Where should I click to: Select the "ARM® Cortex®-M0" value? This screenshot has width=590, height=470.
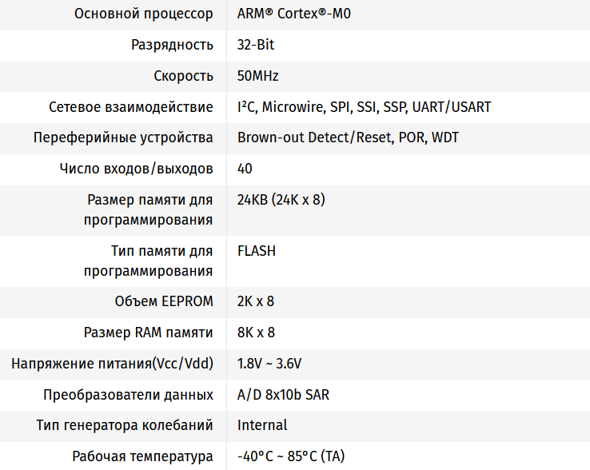[293, 14]
